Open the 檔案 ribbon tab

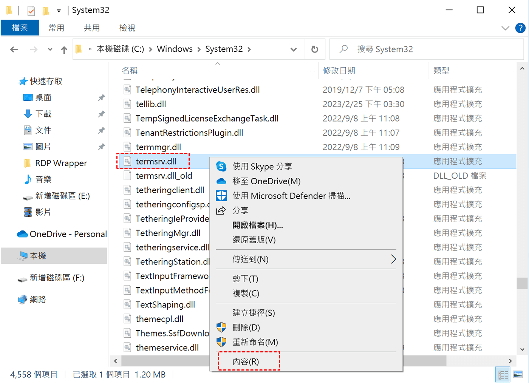[x=20, y=28]
